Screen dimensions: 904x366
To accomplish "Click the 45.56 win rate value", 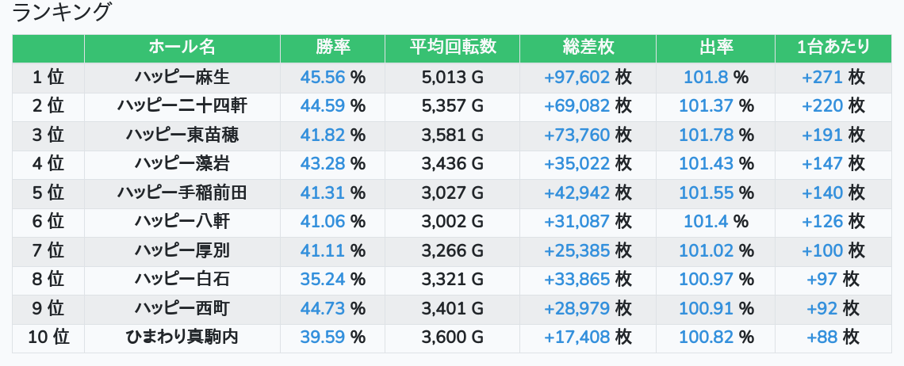I will pos(322,77).
